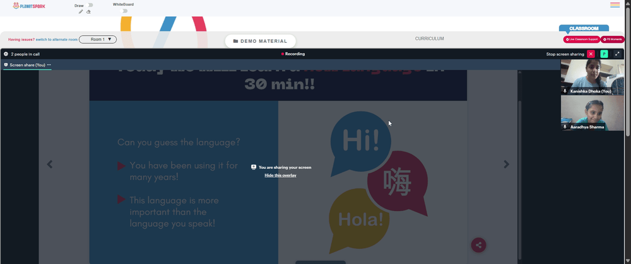Click 'Can you guess the language?' text
The image size is (631, 264).
coord(179,142)
